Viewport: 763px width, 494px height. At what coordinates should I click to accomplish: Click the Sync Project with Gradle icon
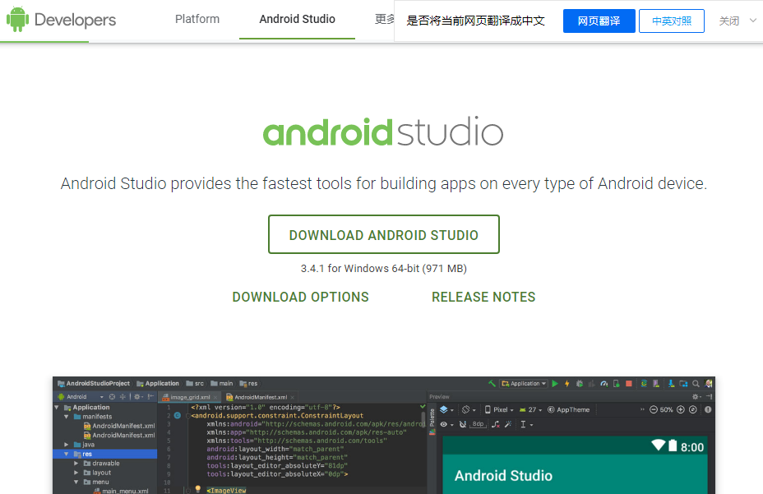coord(644,384)
